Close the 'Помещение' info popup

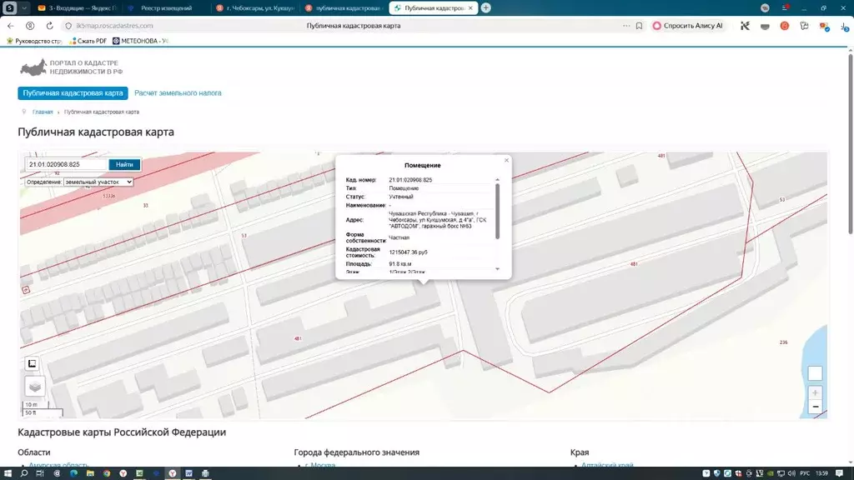(x=506, y=160)
